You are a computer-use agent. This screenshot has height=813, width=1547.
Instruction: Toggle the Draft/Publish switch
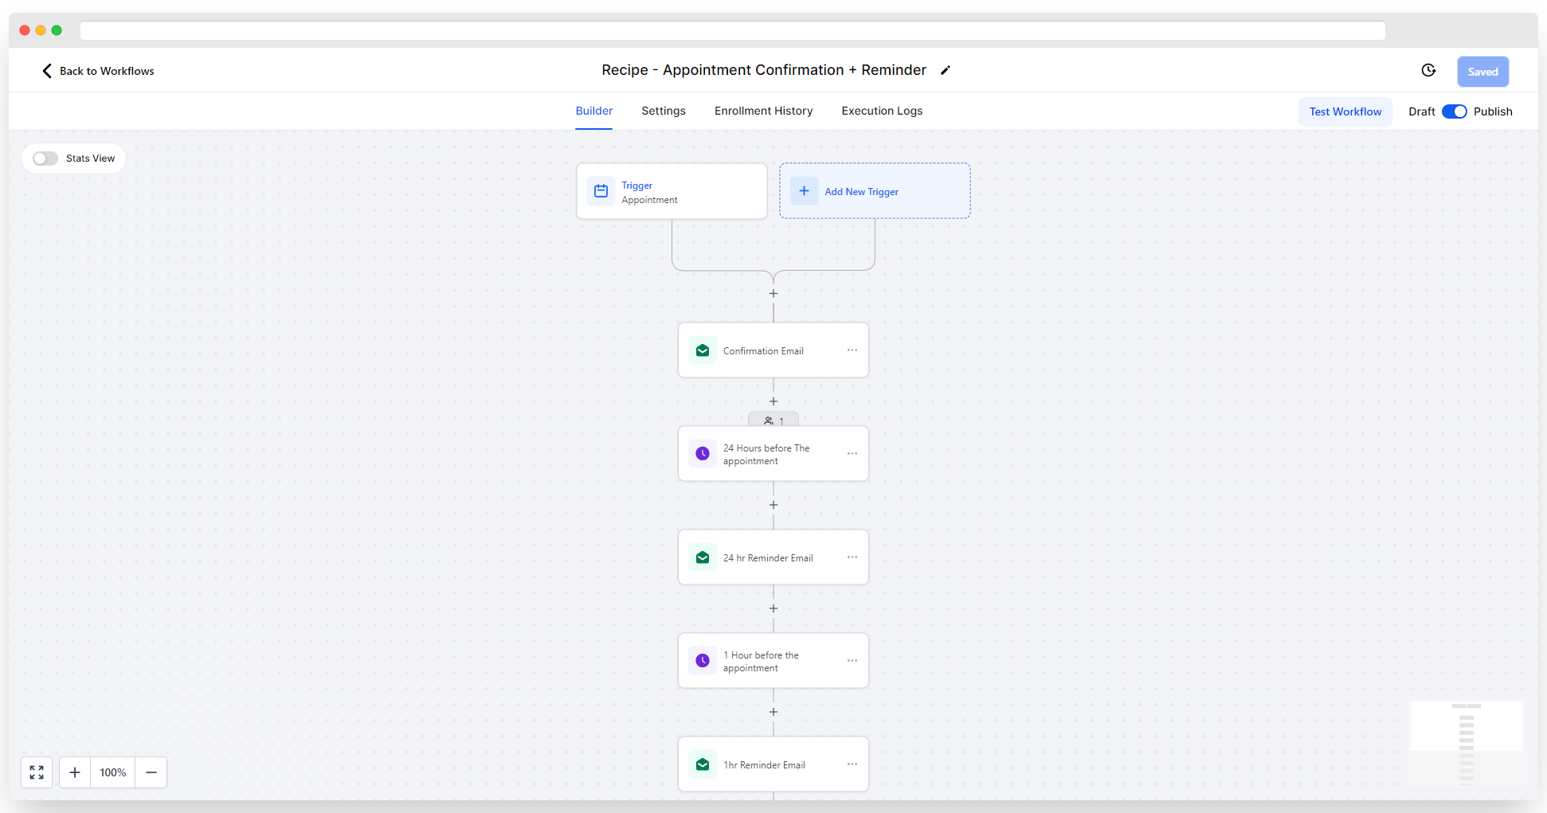pos(1454,111)
